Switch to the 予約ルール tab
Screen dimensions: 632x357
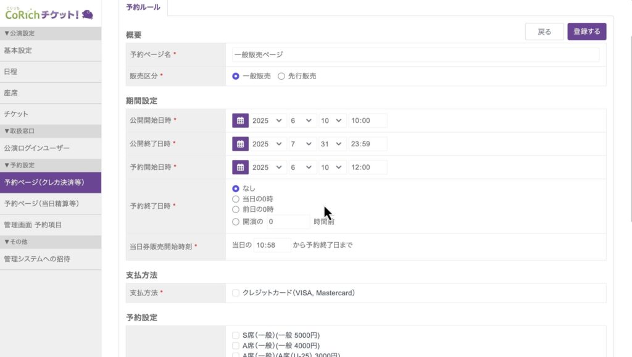[x=143, y=7]
